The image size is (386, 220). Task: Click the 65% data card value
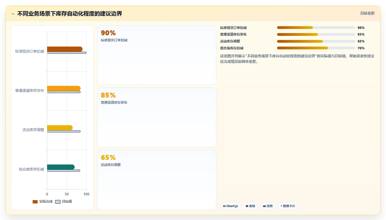click(108, 158)
